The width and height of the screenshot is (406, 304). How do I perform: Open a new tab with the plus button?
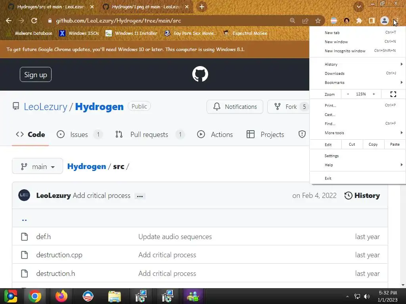(x=202, y=7)
